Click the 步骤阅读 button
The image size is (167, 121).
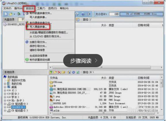tap(83, 61)
